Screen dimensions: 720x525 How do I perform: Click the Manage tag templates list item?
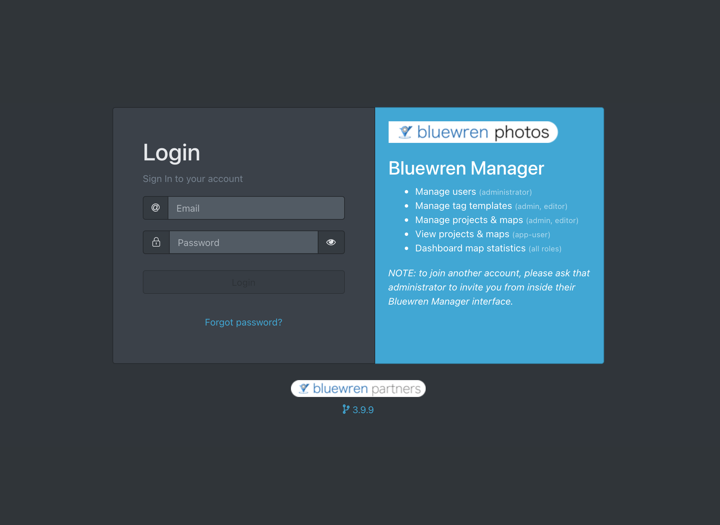click(x=491, y=206)
